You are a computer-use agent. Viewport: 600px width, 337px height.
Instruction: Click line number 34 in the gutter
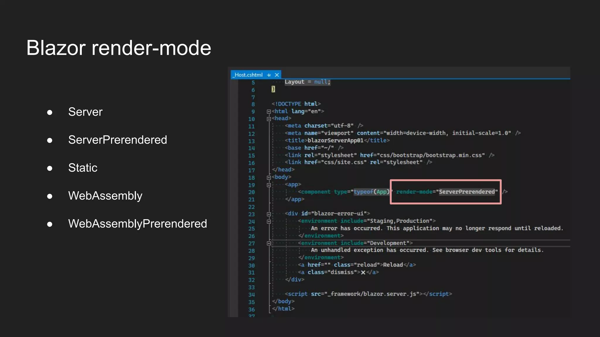click(252, 295)
